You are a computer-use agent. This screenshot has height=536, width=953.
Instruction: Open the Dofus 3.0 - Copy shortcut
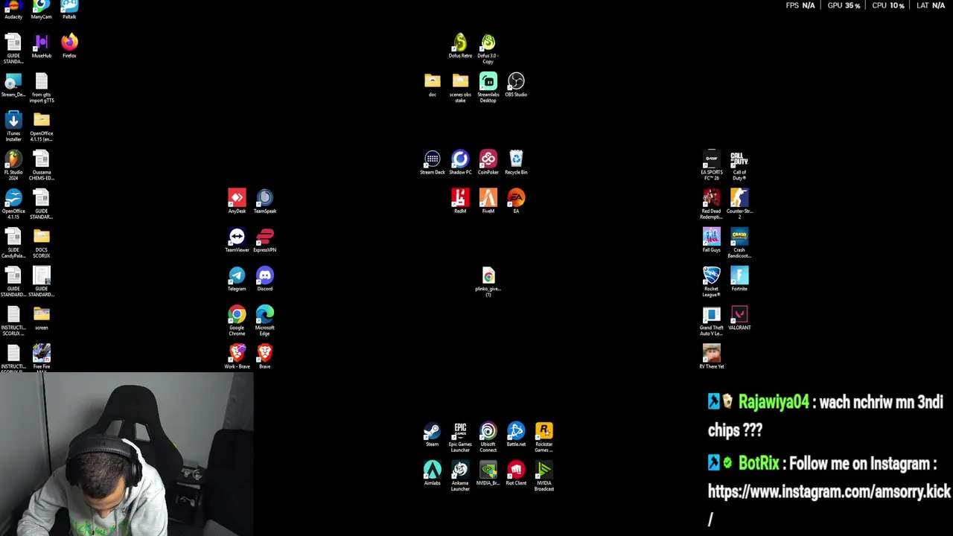coord(488,49)
